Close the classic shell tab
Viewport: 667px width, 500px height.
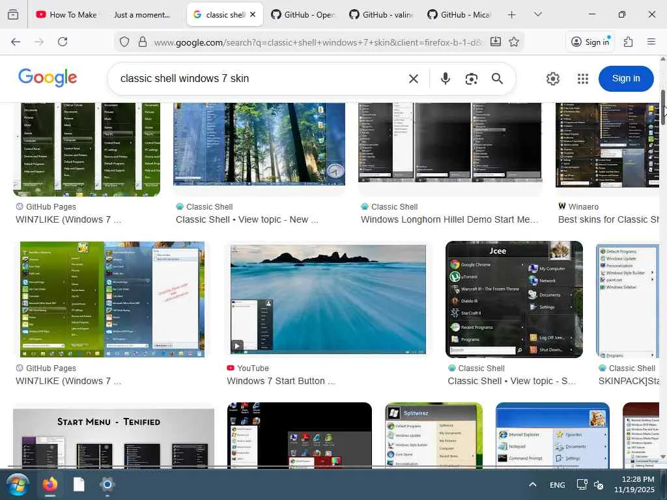253,14
